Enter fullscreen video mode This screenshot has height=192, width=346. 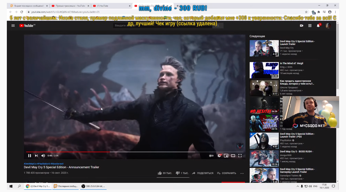[x=240, y=156]
